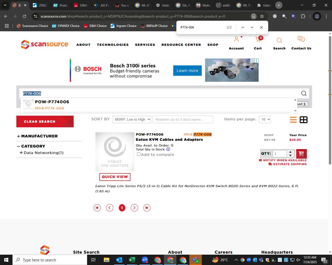The width and height of the screenshot is (332, 265).
Task: Open the Shop menu
Action: tap(213, 45)
